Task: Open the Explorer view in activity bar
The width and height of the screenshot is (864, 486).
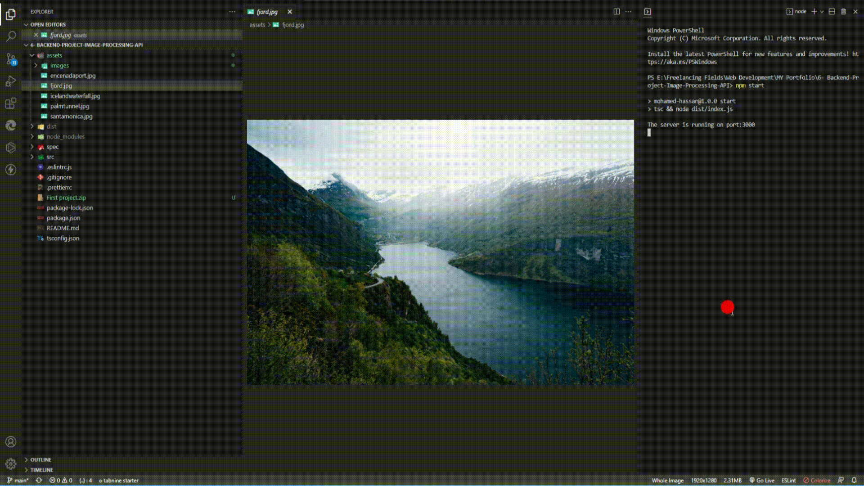Action: 11,14
